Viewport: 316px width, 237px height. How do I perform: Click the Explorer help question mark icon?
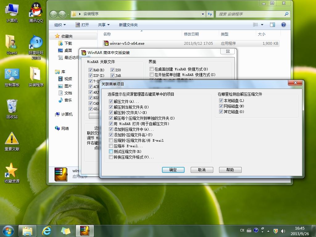[x=284, y=25]
